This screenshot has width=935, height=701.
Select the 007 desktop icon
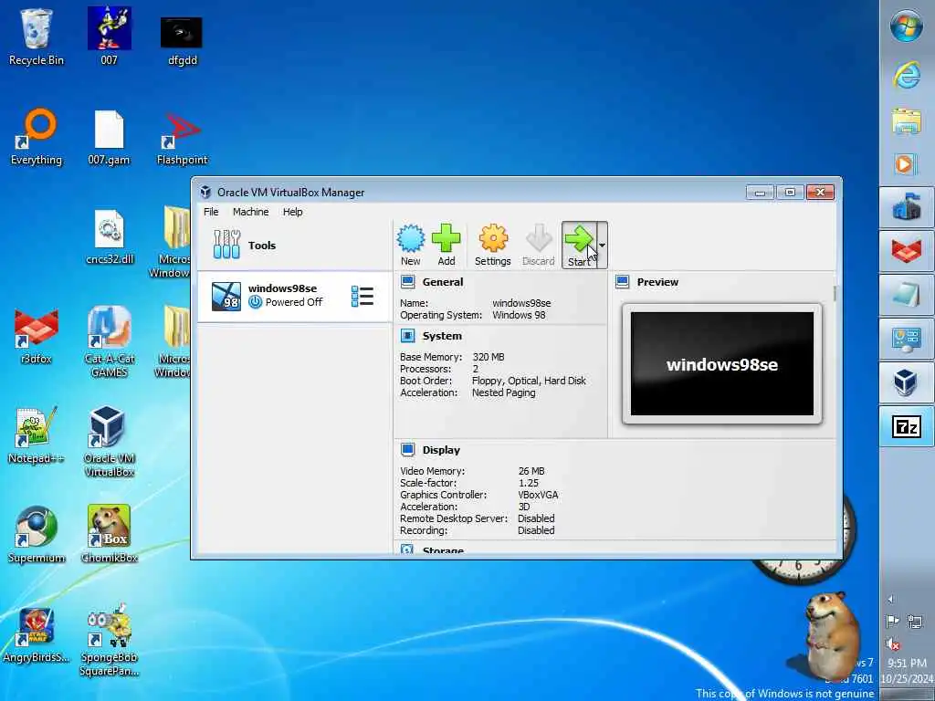tap(110, 37)
